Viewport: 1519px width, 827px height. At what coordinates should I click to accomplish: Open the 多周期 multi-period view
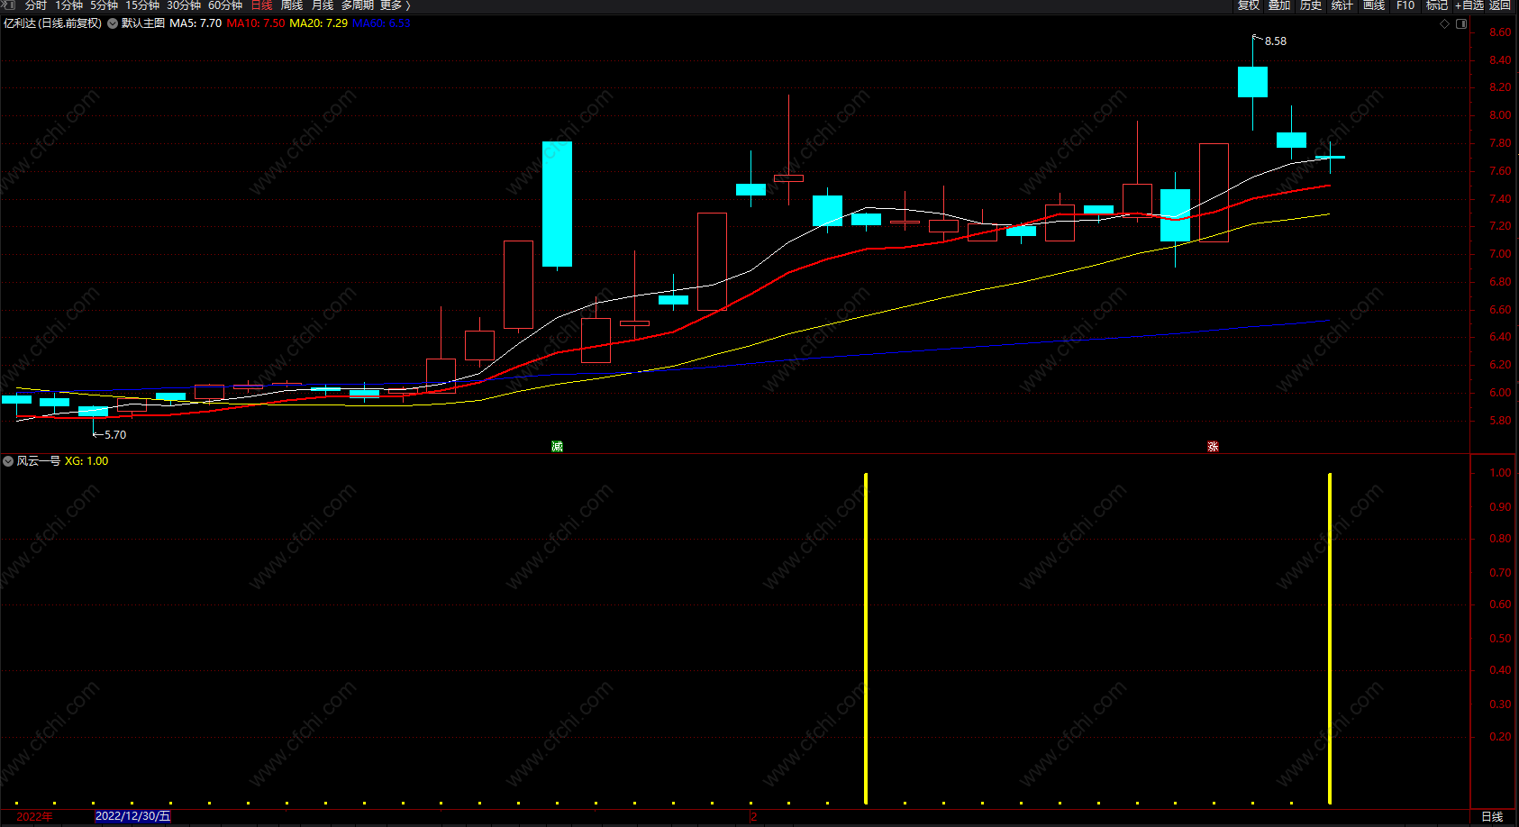click(358, 5)
